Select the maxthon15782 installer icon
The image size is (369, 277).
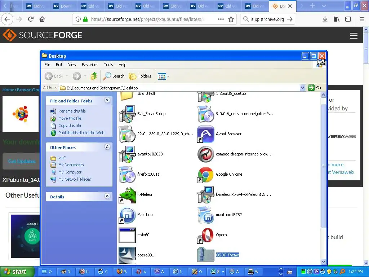coord(205,215)
